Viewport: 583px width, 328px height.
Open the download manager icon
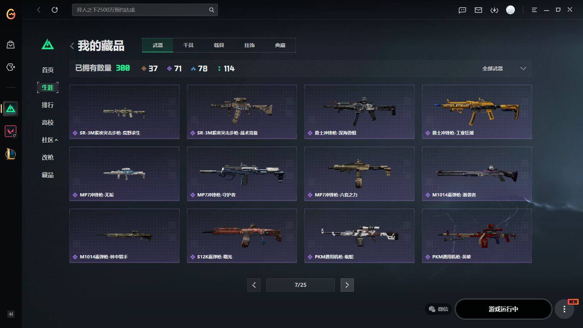pyautogui.click(x=494, y=10)
